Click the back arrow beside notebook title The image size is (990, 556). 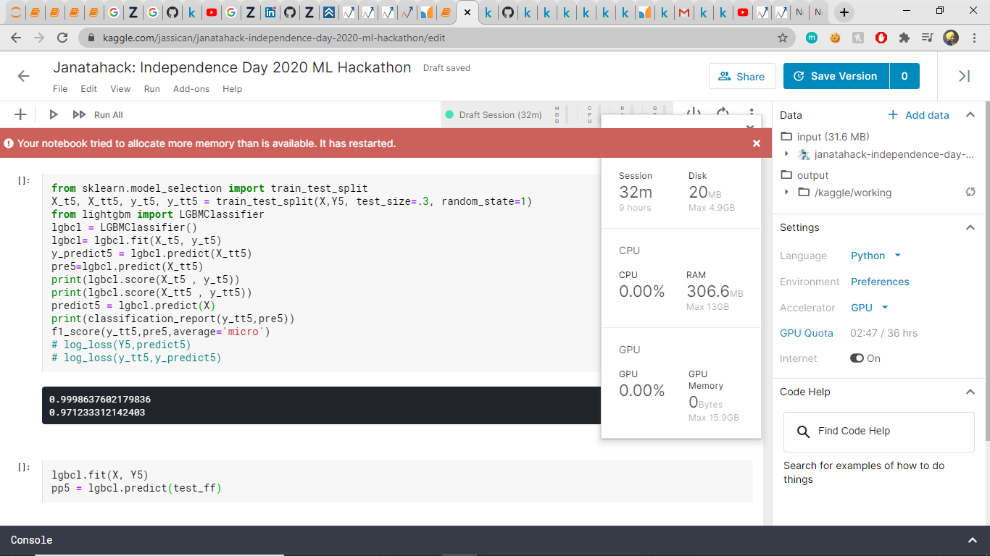[x=23, y=76]
